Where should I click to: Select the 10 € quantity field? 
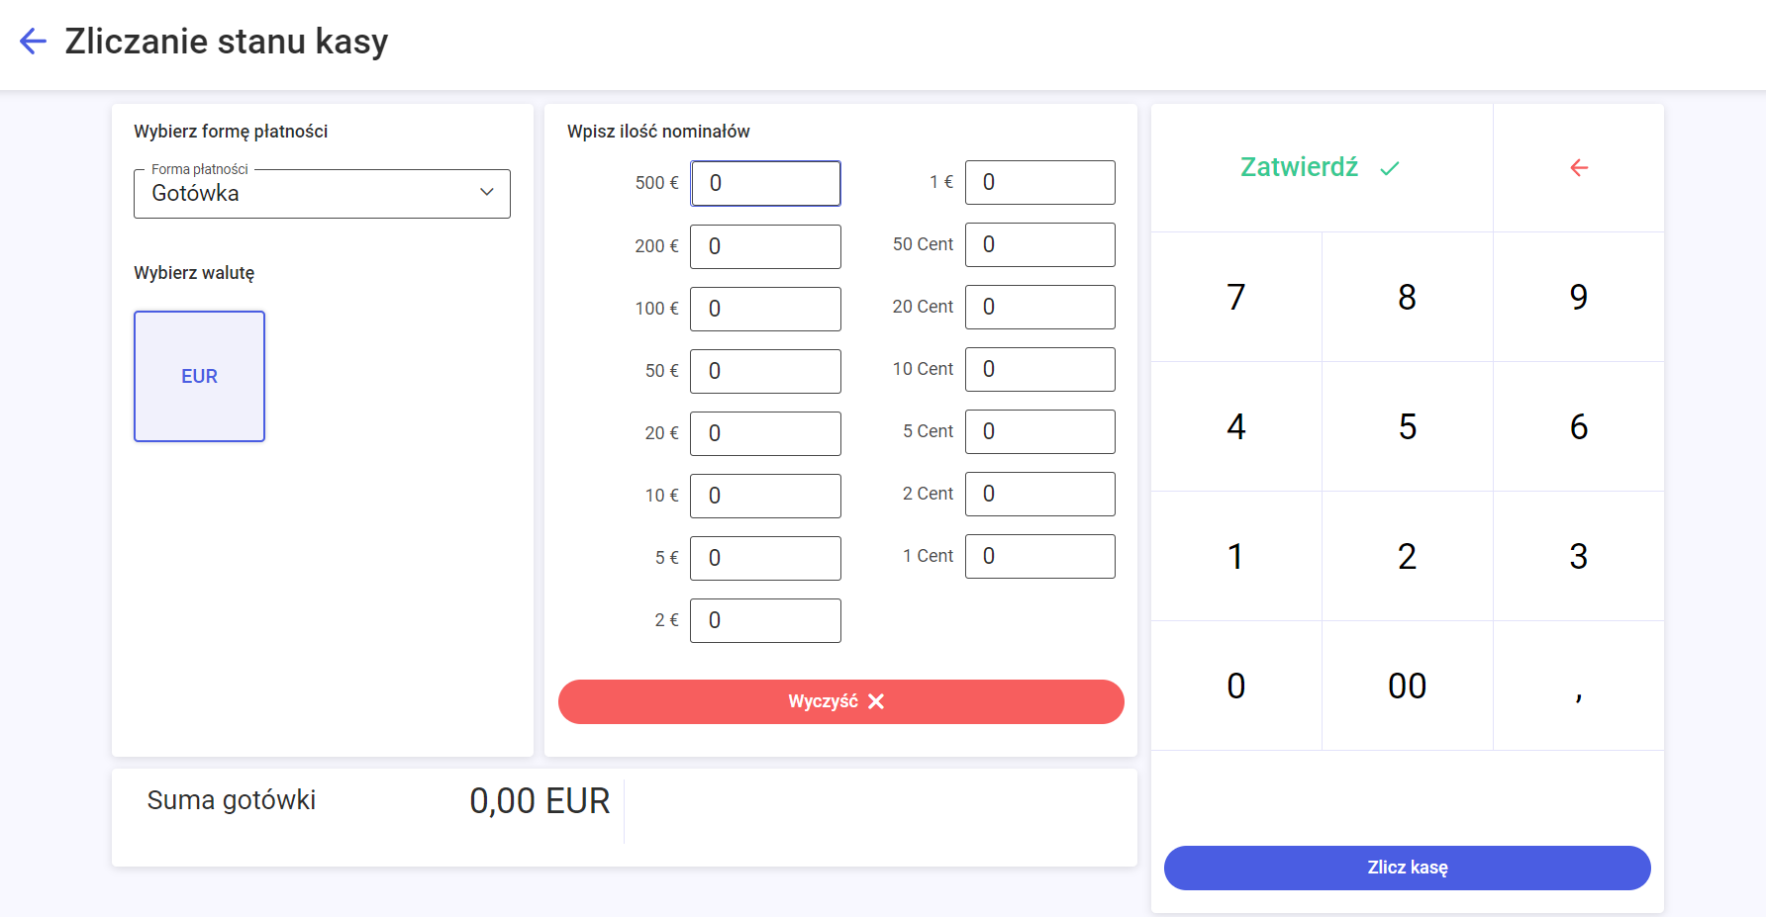coord(765,496)
